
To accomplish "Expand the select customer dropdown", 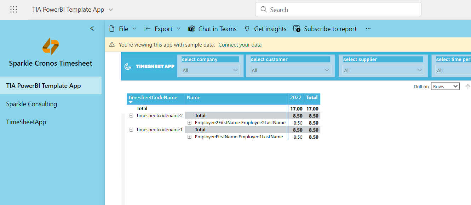I will click(x=290, y=70).
